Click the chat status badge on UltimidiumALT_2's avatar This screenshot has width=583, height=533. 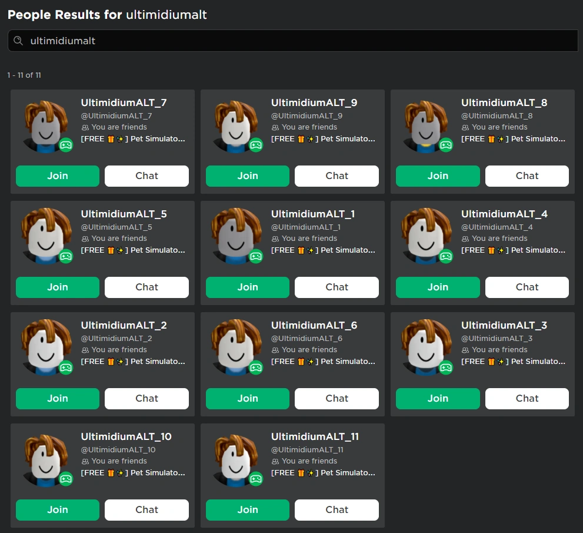(65, 368)
